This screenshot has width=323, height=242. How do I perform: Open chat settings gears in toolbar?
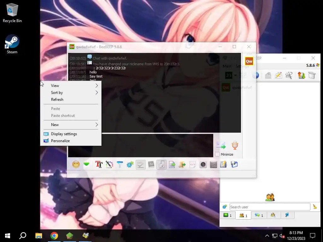[130, 164]
